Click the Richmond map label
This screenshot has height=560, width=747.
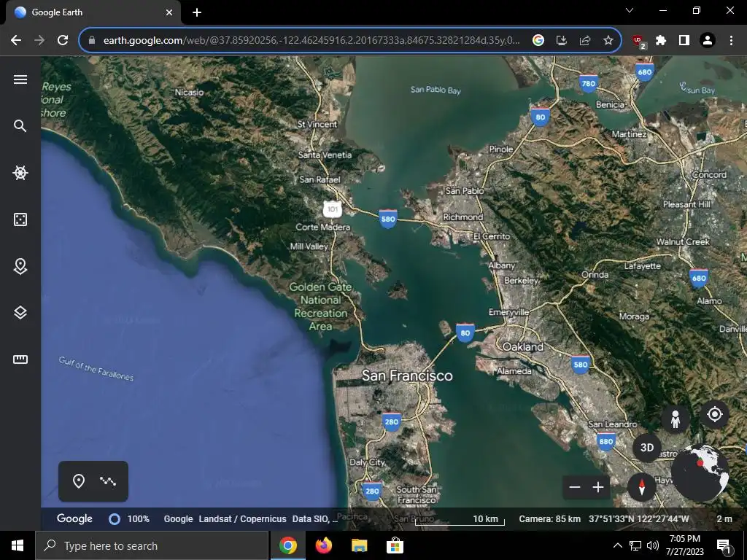click(463, 217)
